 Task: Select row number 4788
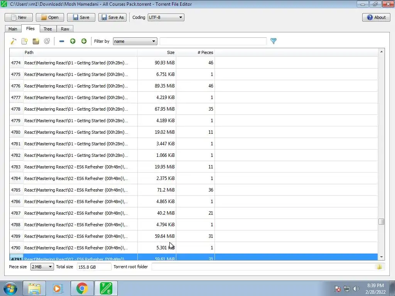click(16, 225)
